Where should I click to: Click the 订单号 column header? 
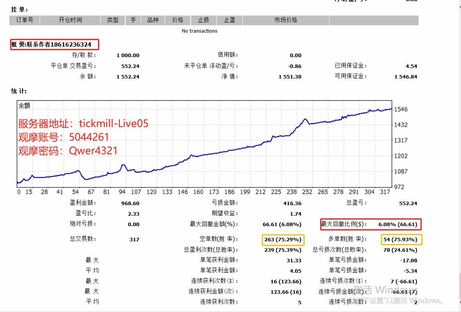(25, 20)
